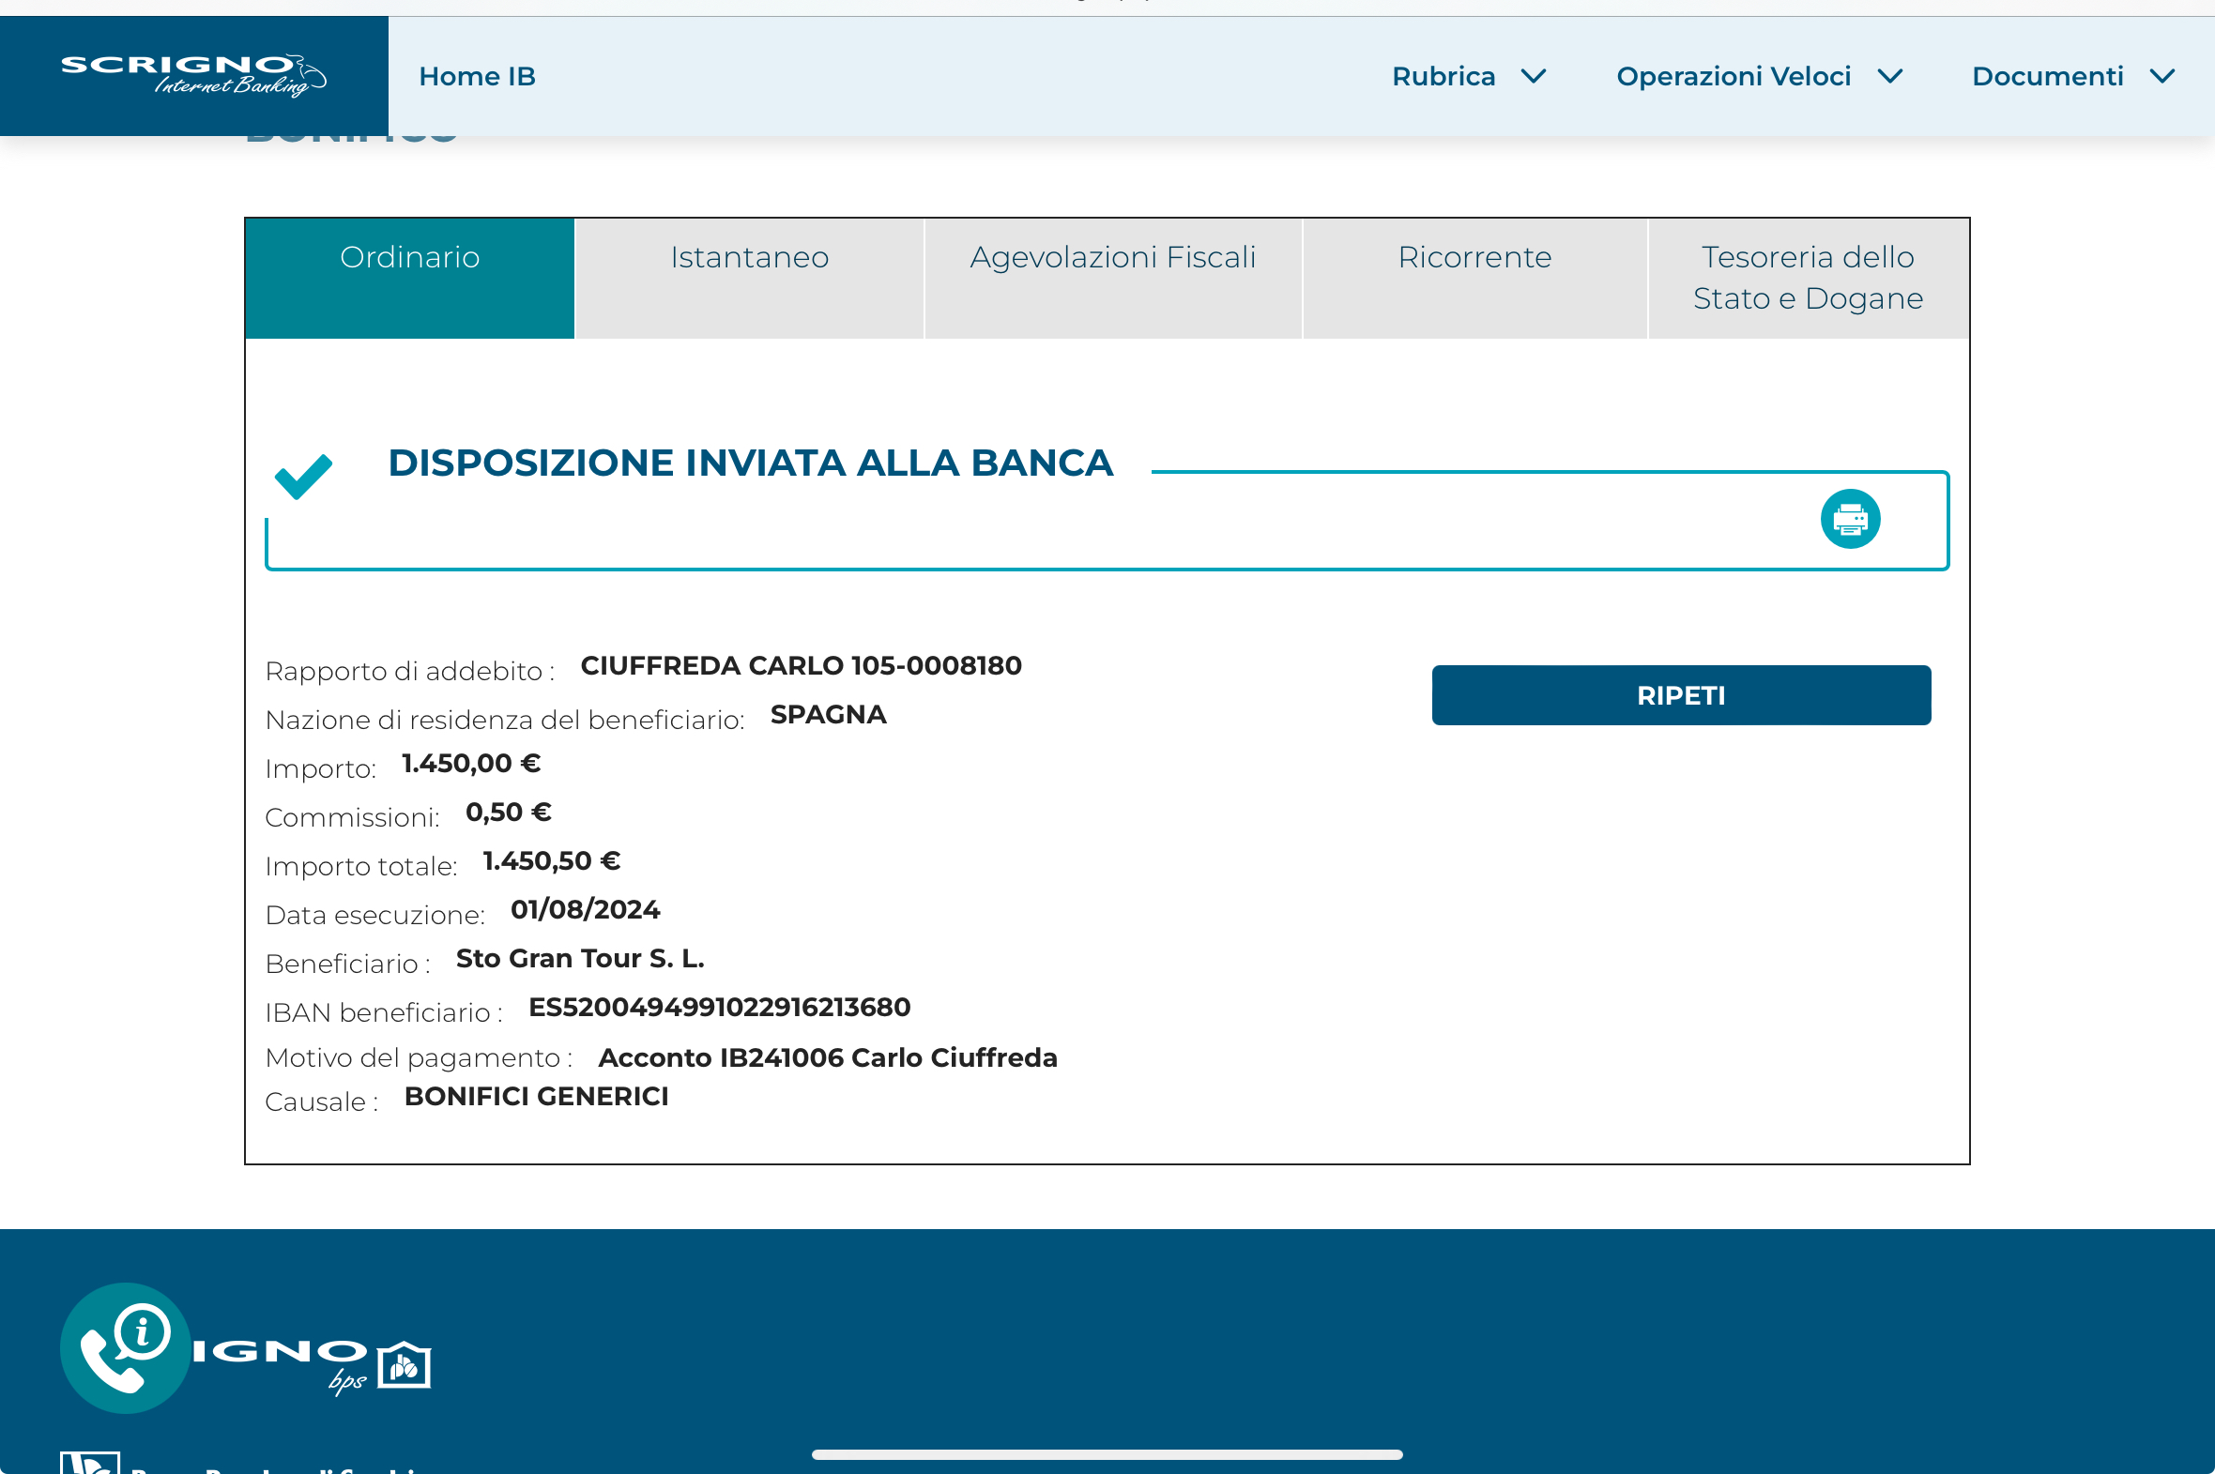Image resolution: width=2215 pixels, height=1474 pixels.
Task: Open the phone help assistance icon
Action: (125, 1347)
